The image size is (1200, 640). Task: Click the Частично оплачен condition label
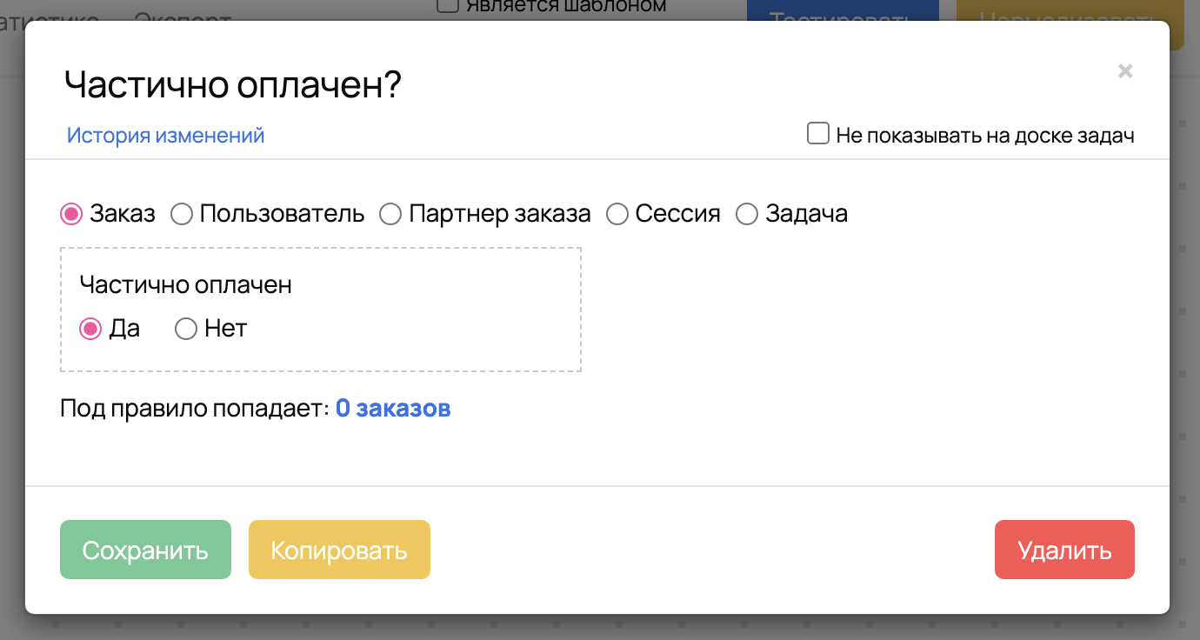tap(185, 284)
